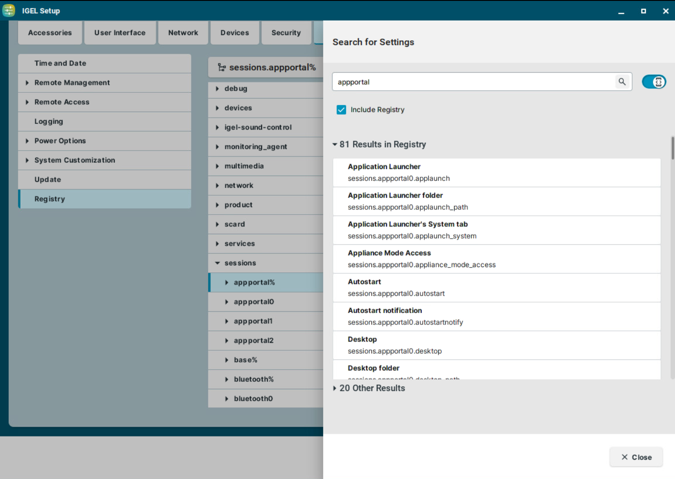Minimize the IGEL Setup window
The width and height of the screenshot is (675, 479).
pos(621,11)
